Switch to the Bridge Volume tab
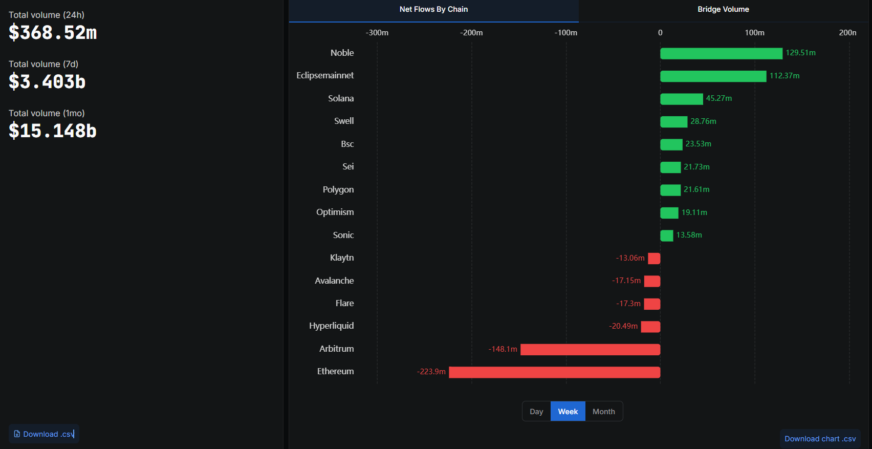 click(x=723, y=9)
